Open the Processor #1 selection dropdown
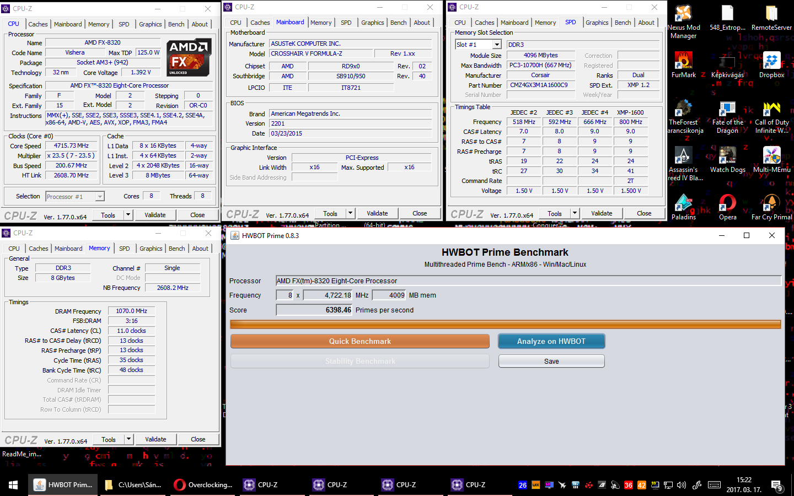The image size is (794, 496). coord(75,197)
